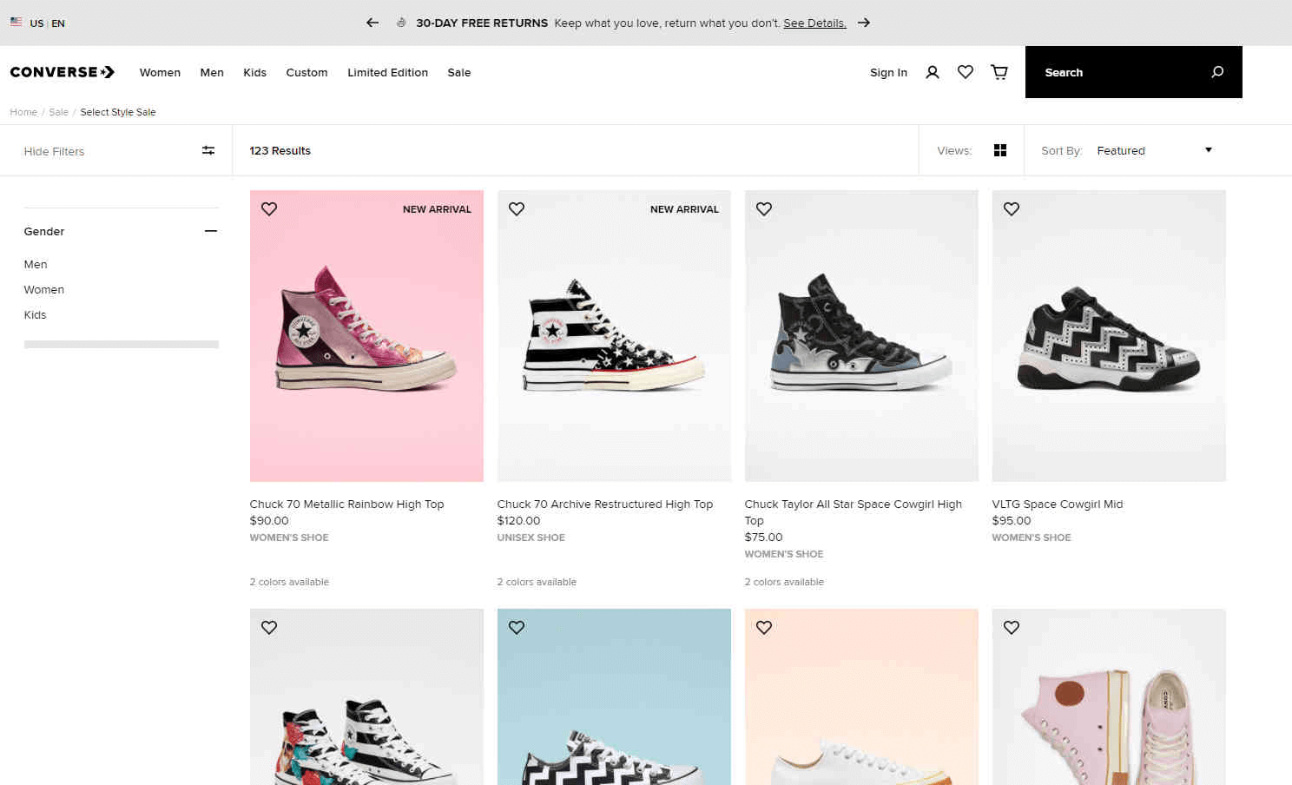Favorite Chuck 70 Metallic Rainbow High Top
Image resolution: width=1292 pixels, height=785 pixels.
pos(269,209)
